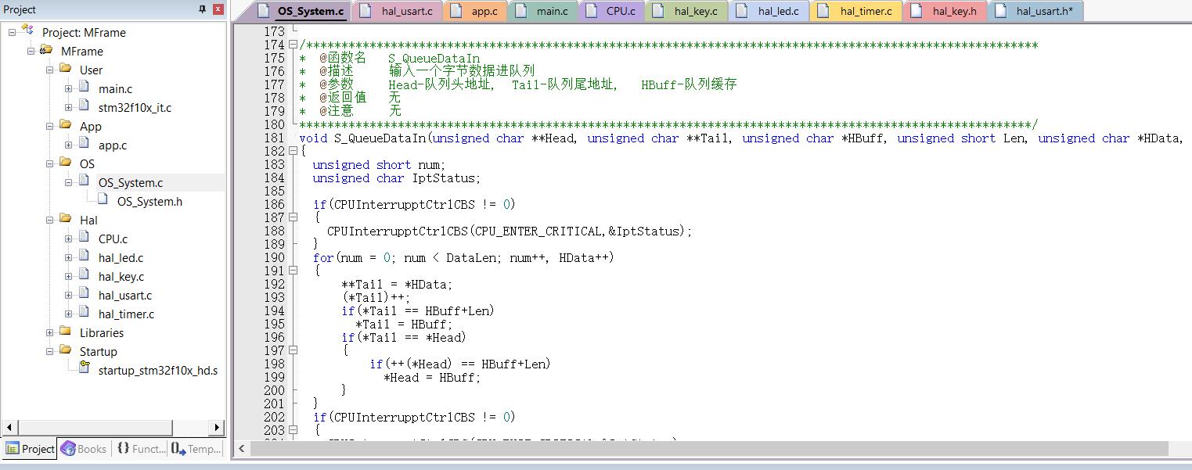Collapse the comment block at line 174
The height and width of the screenshot is (470, 1192).
click(x=293, y=45)
